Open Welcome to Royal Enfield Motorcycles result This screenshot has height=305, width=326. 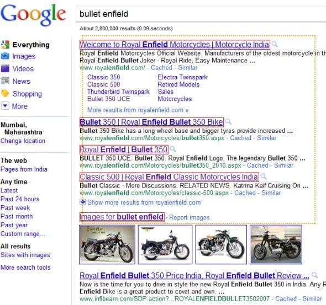[175, 45]
